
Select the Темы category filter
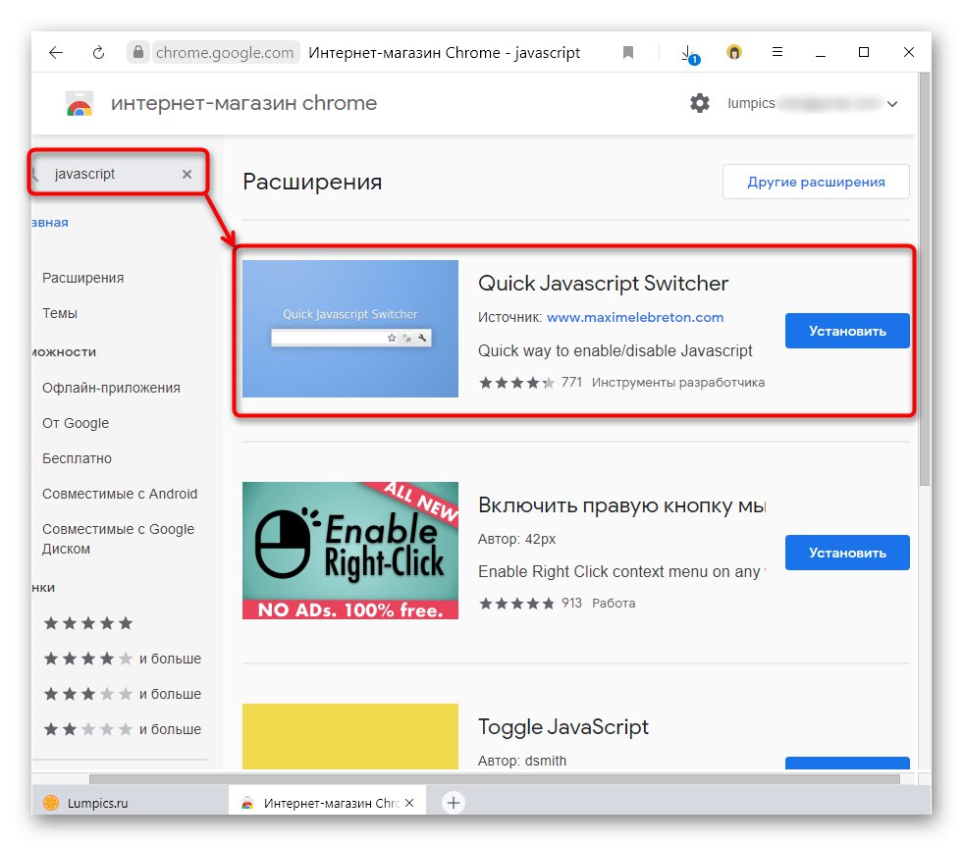[x=60, y=313]
